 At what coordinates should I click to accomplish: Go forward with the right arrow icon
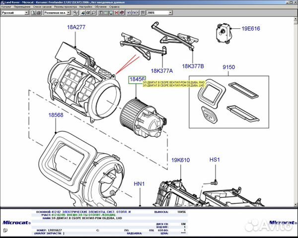pos(134,13)
